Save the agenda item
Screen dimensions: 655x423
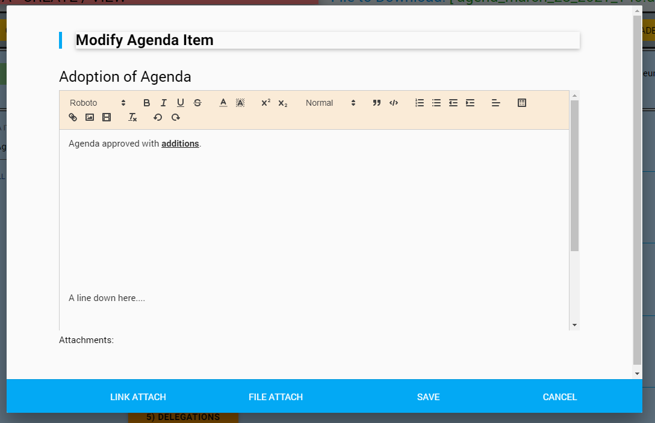[x=428, y=397]
